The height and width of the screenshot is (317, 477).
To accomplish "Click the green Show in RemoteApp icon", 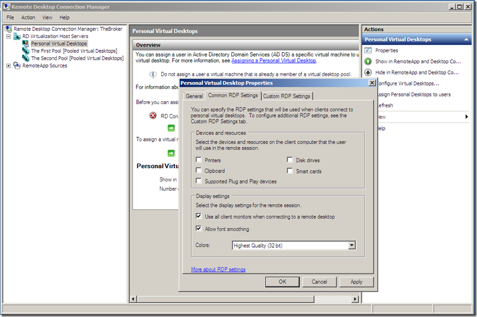I will click(x=368, y=60).
